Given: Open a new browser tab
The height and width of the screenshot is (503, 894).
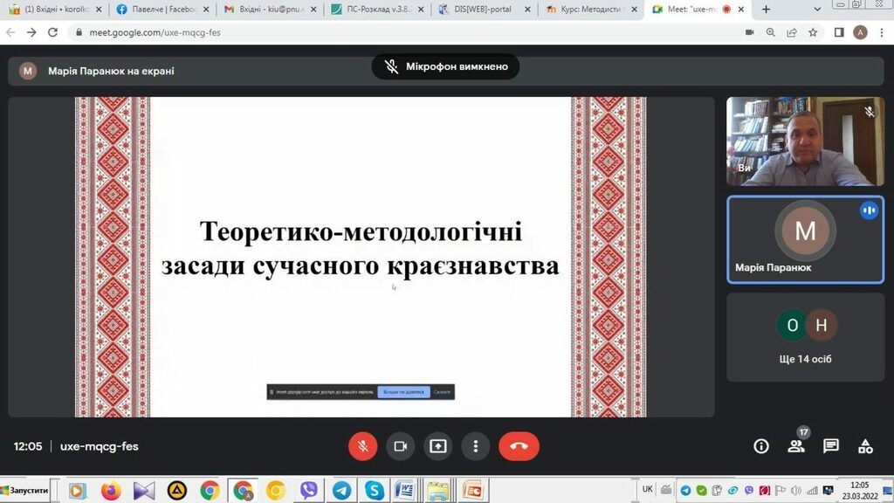Looking at the screenshot, I should pos(767,10).
